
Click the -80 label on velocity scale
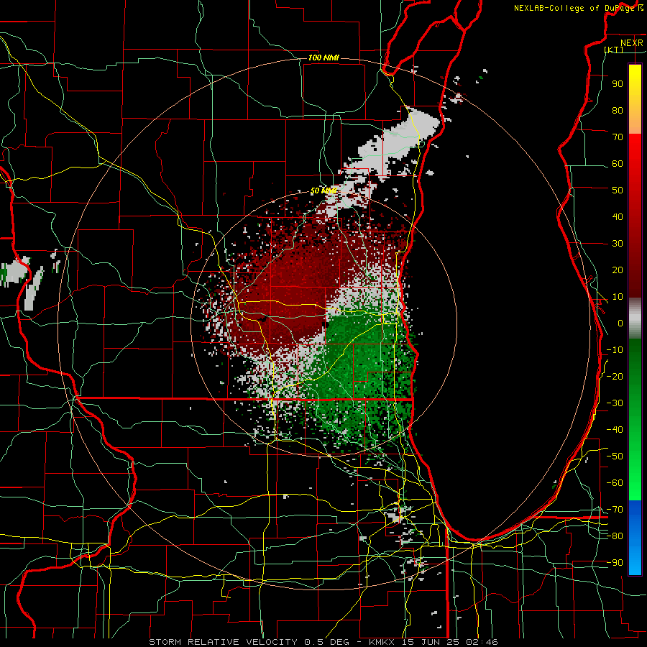615,536
